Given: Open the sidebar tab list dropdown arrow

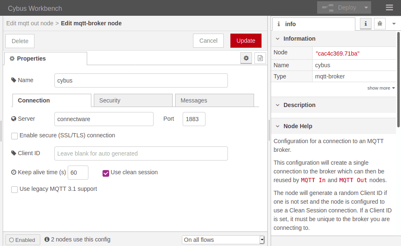Looking at the screenshot, I should coord(394,24).
